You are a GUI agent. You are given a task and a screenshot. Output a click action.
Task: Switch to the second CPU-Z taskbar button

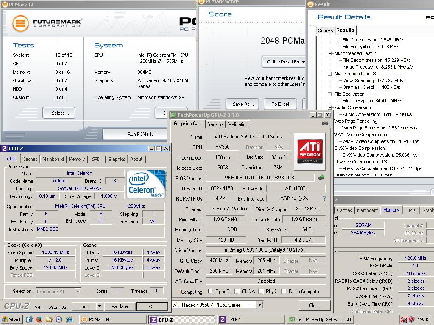250,319
